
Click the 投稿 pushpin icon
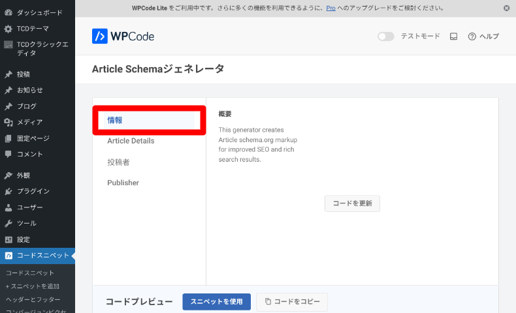(x=8, y=74)
